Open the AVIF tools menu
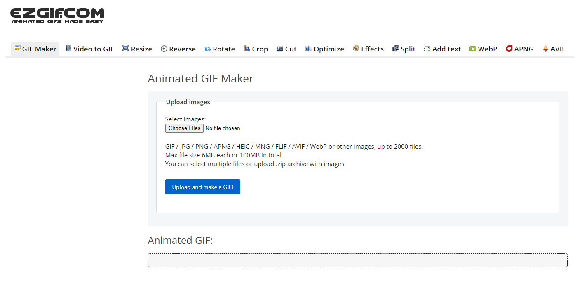 click(x=554, y=49)
